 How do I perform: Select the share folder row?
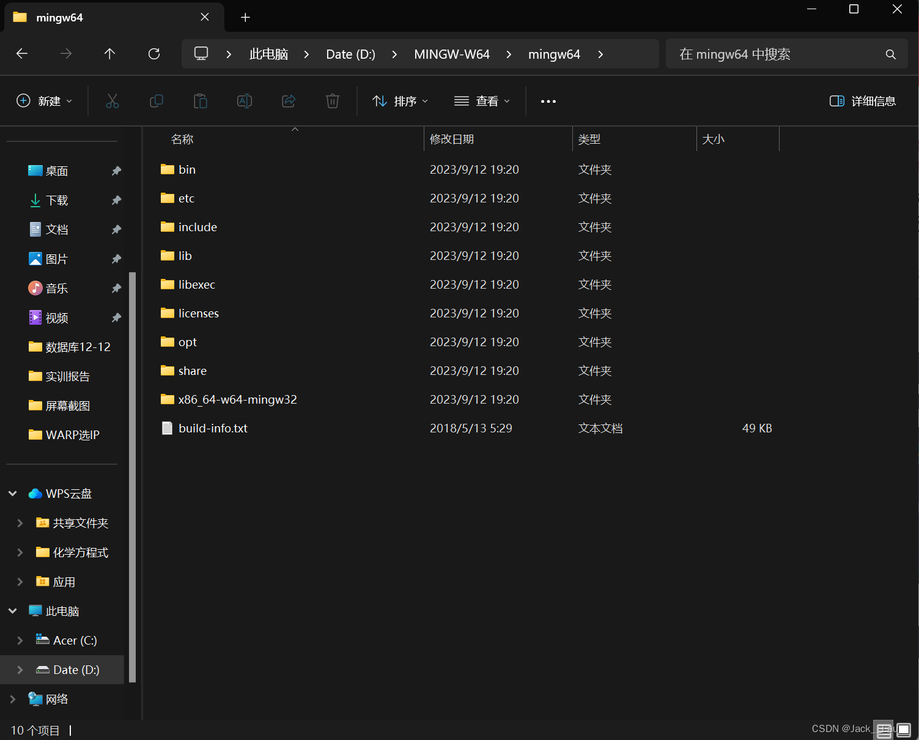tap(469, 371)
